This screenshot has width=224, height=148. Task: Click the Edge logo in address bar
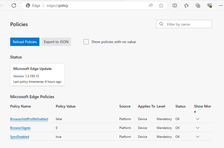point(28,5)
